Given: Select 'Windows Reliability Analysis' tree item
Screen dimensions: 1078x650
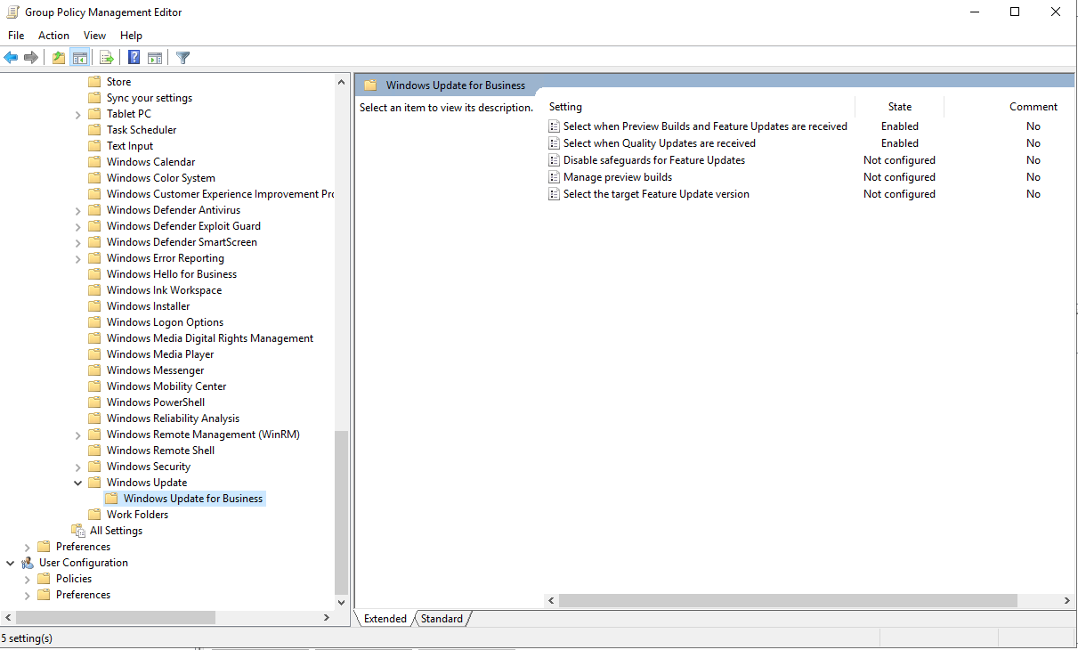Looking at the screenshot, I should (x=173, y=418).
